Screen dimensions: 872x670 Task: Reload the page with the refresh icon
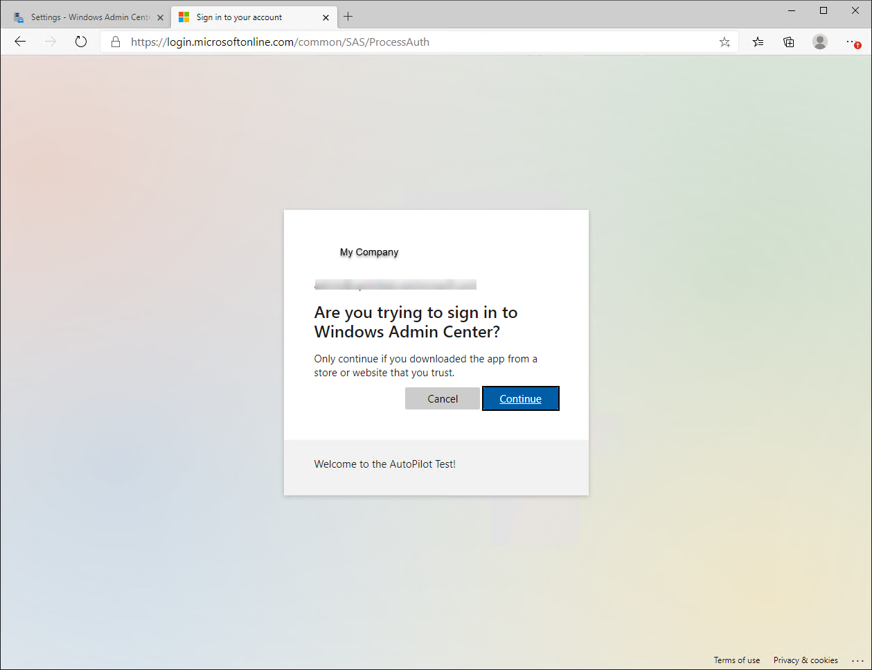coord(81,42)
